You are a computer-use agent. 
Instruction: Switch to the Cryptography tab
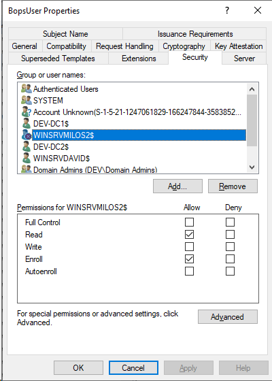184,46
